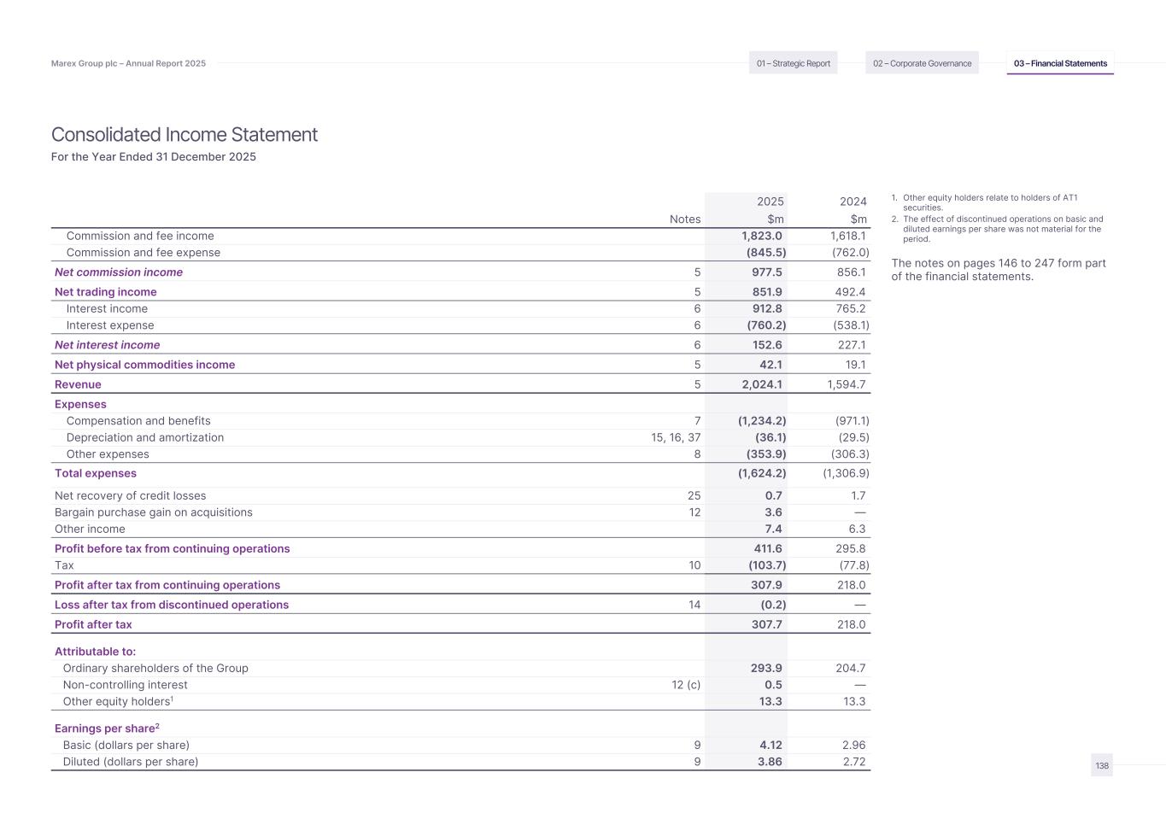Viewport: 1166px width, 825px height.
Task: Click notes on pages 146 to 247 text
Action: coord(998,269)
